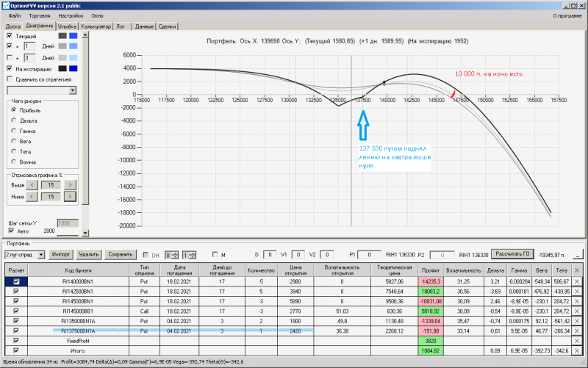
Task: Decrease the Ниже rendering percent with left arrow
Action: 32,197
